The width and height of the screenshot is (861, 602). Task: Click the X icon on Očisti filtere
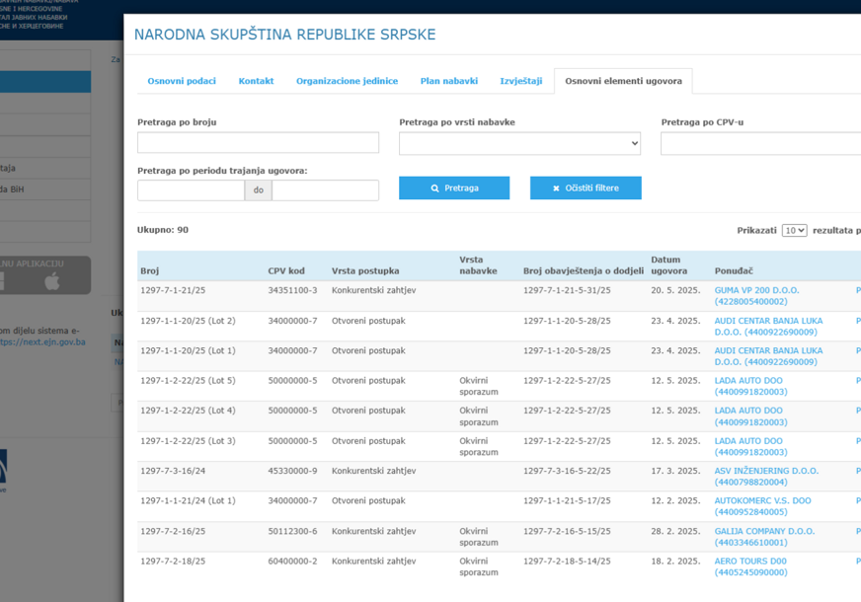[556, 188]
